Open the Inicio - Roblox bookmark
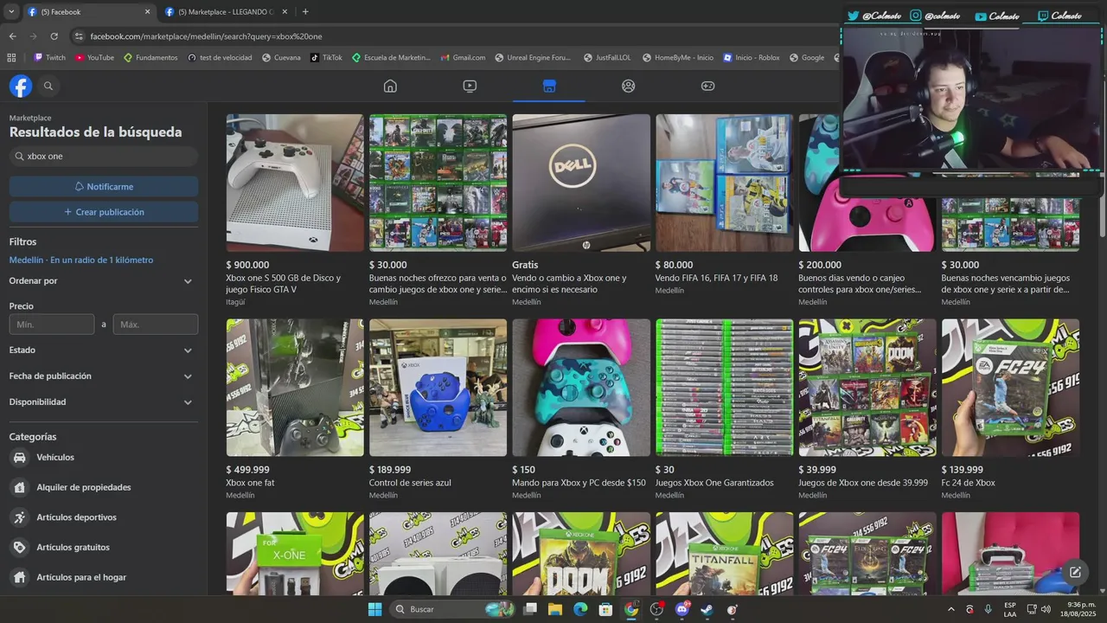 coord(752,58)
